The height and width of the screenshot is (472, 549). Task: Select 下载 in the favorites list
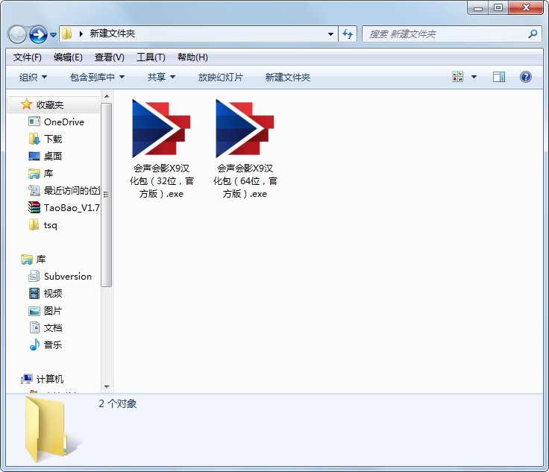click(53, 139)
